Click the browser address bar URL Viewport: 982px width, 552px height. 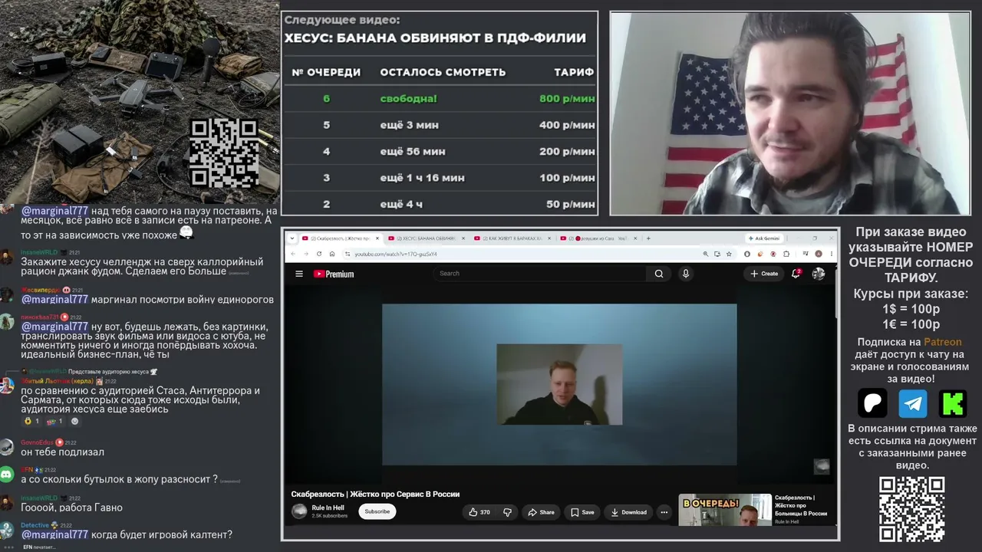(x=397, y=254)
